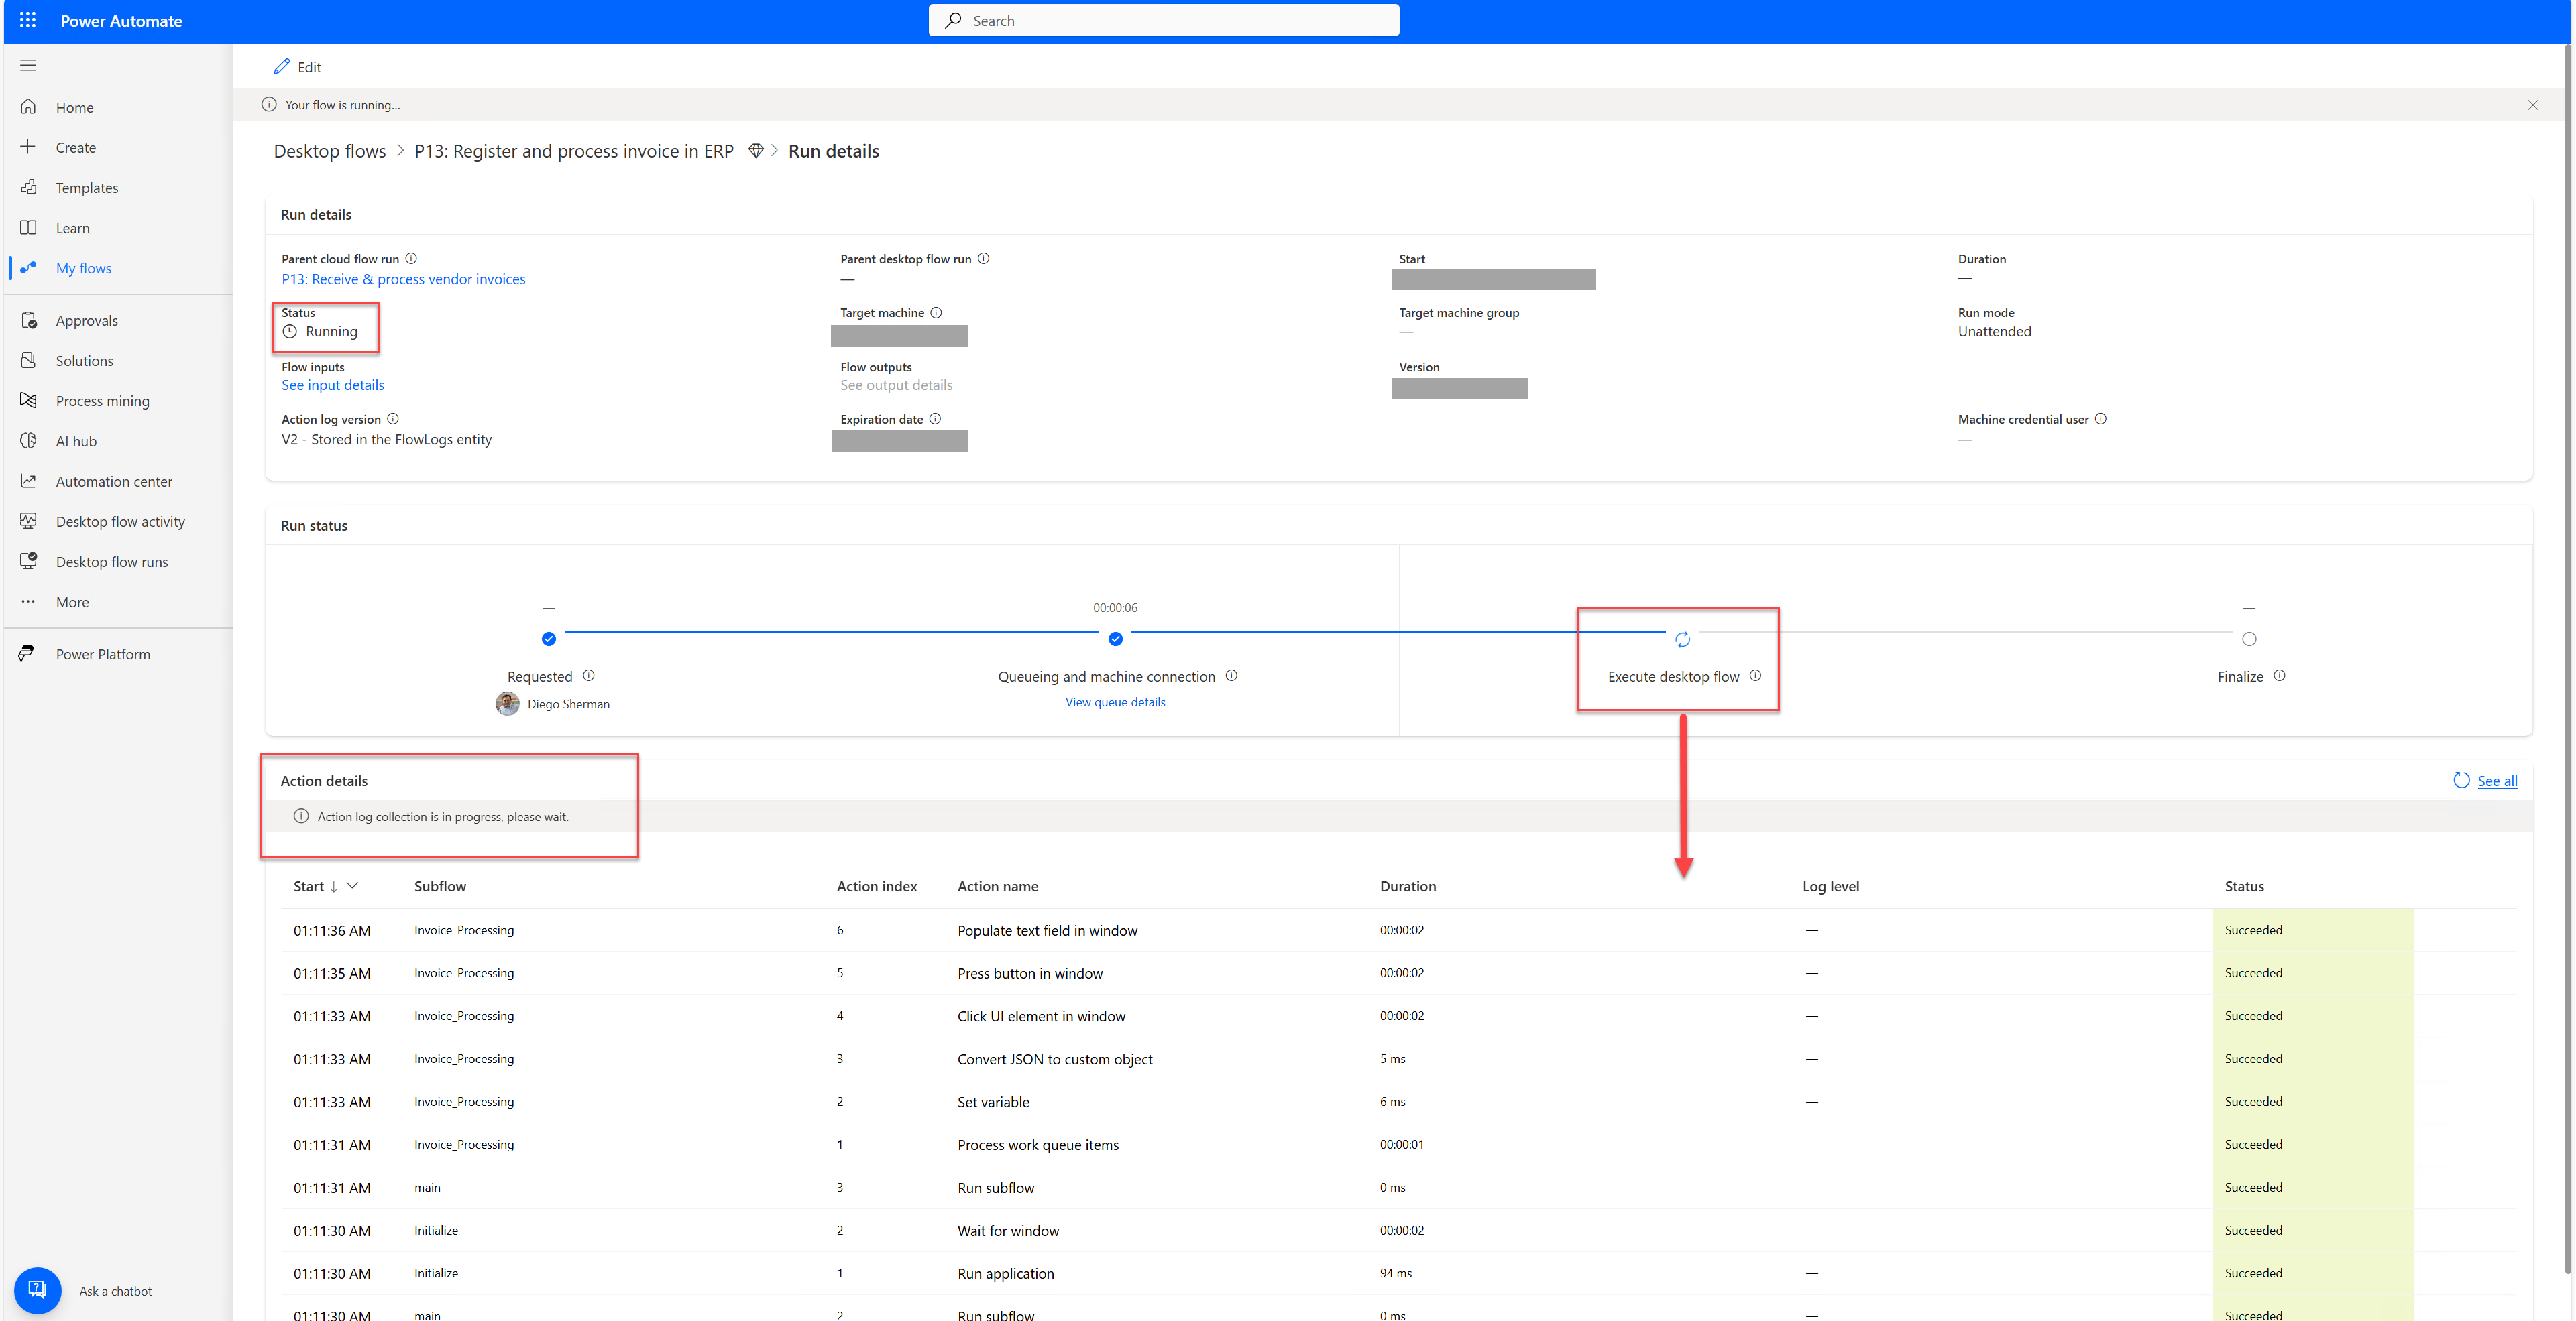Image resolution: width=2576 pixels, height=1321 pixels.
Task: Open See input details link
Action: pyautogui.click(x=332, y=385)
